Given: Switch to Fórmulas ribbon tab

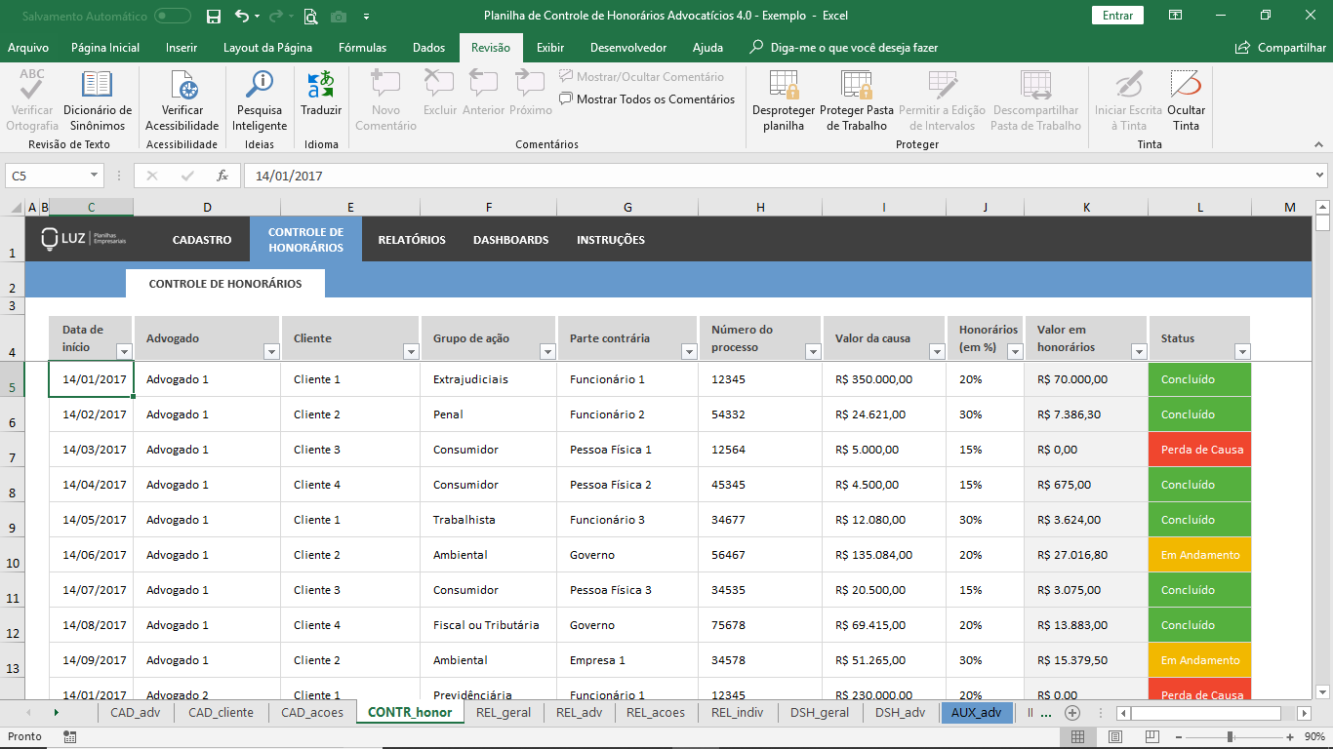Looking at the screenshot, I should pyautogui.click(x=362, y=47).
